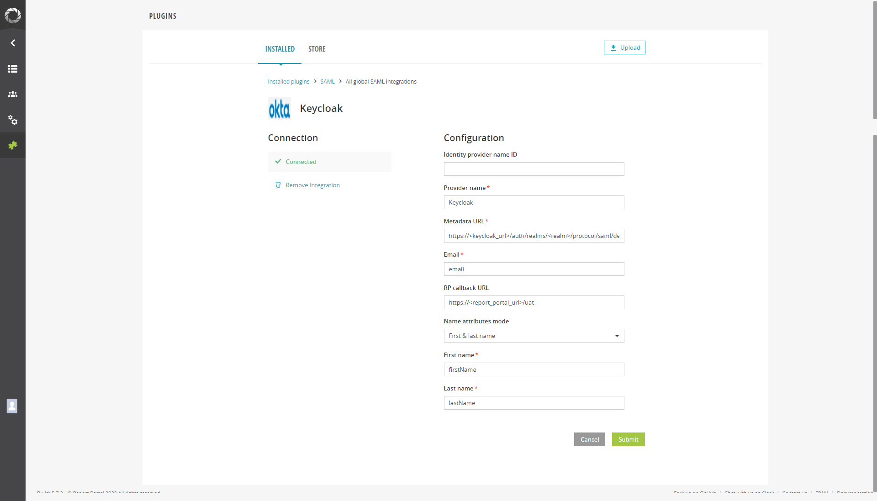Select the green plugins puzzle icon
The height and width of the screenshot is (501, 877).
pyautogui.click(x=12, y=145)
